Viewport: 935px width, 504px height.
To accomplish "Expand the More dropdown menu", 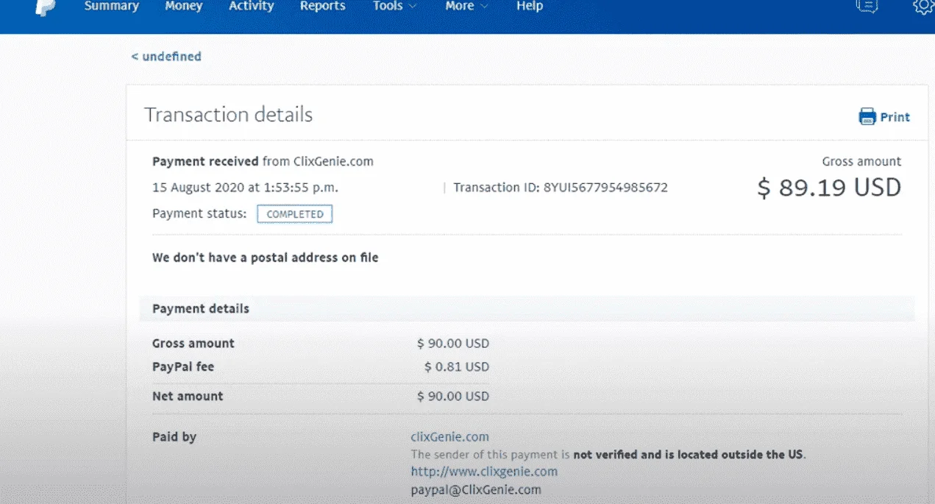I will pyautogui.click(x=466, y=6).
